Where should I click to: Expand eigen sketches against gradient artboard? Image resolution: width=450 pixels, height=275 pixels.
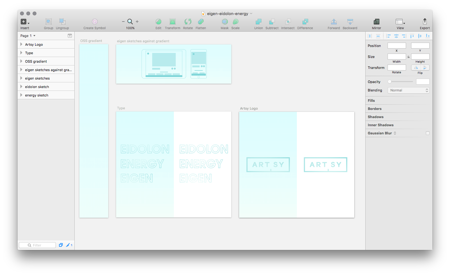pos(21,70)
